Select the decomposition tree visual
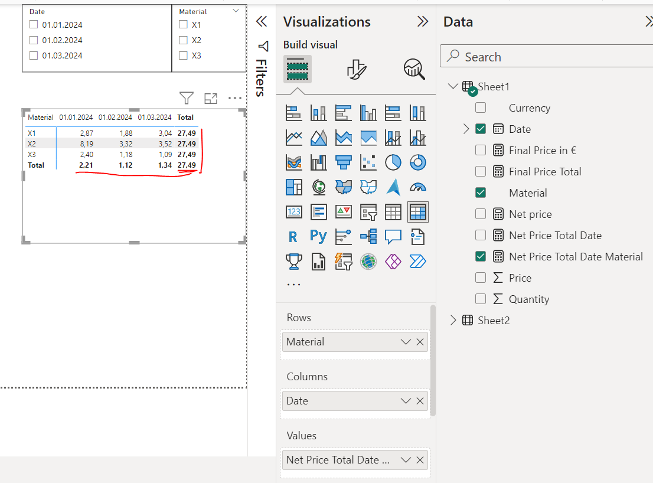 coord(368,237)
